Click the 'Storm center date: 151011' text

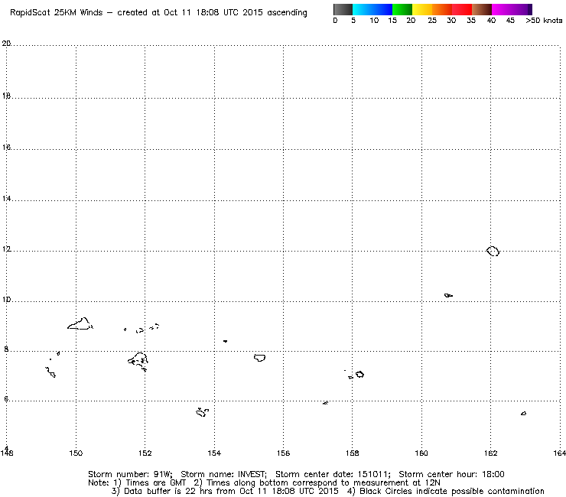[333, 474]
